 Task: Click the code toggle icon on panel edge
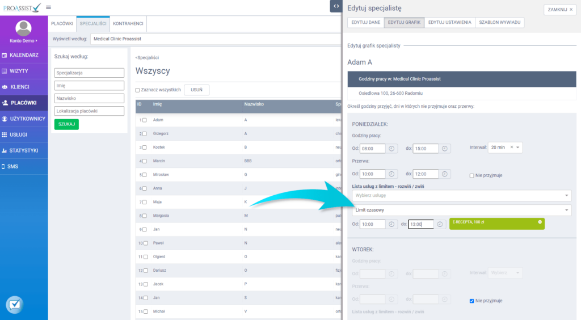coord(336,6)
